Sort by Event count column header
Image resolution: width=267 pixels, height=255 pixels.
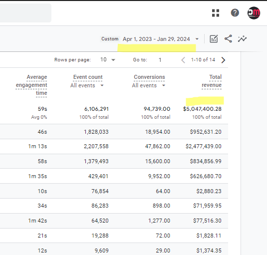pyautogui.click(x=88, y=77)
